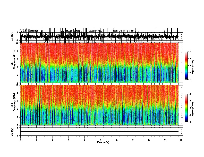Click time axis tick label 2
The image size is (204, 157).
(53, 140)
